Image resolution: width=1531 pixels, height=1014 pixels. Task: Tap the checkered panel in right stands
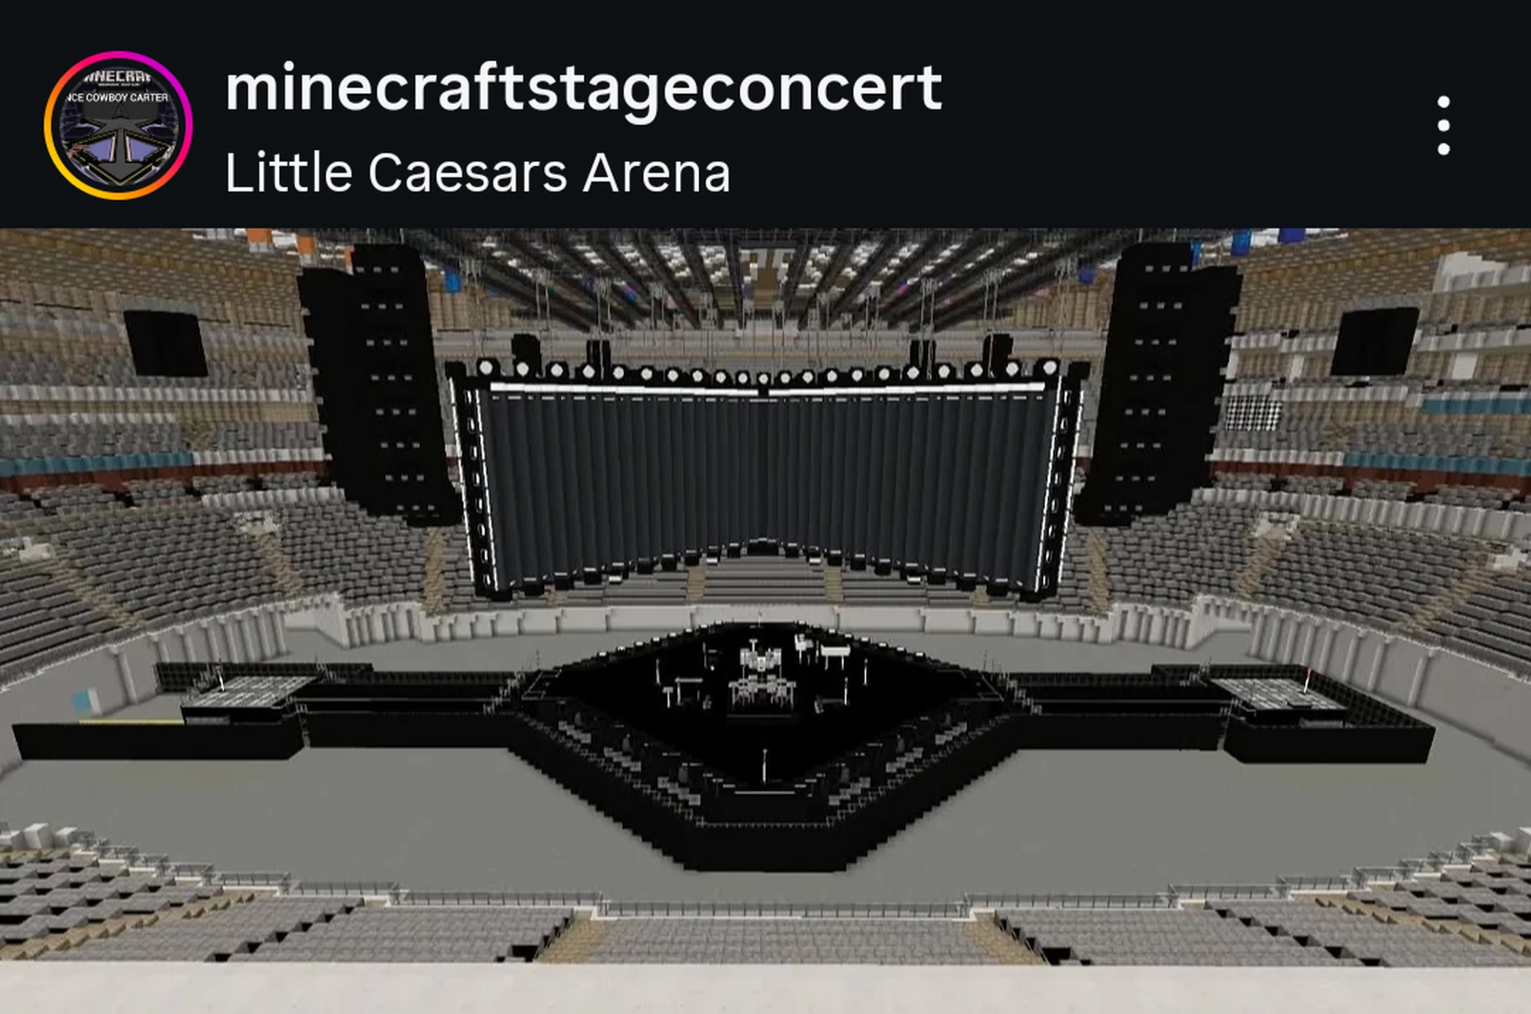pos(1253,412)
